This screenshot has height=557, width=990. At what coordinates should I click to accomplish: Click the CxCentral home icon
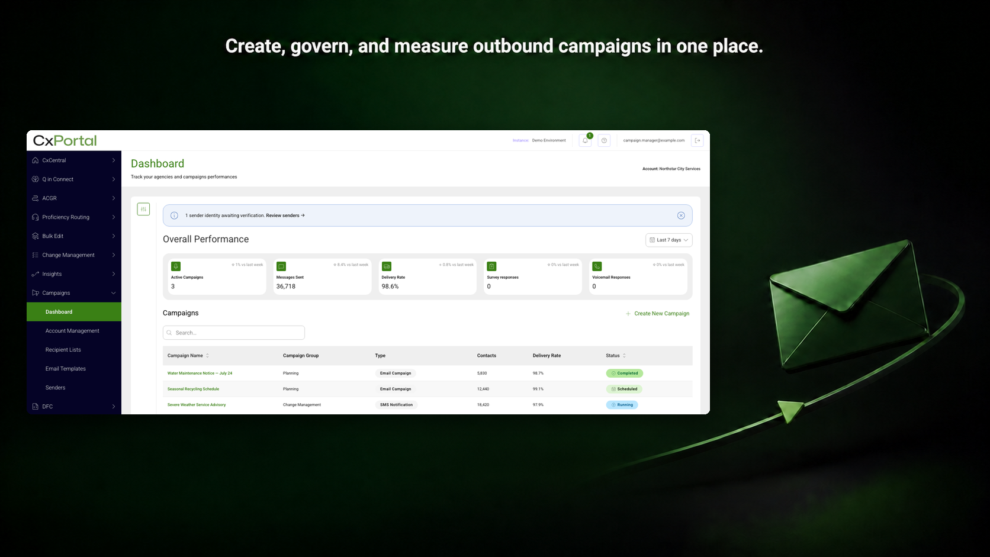pos(36,160)
